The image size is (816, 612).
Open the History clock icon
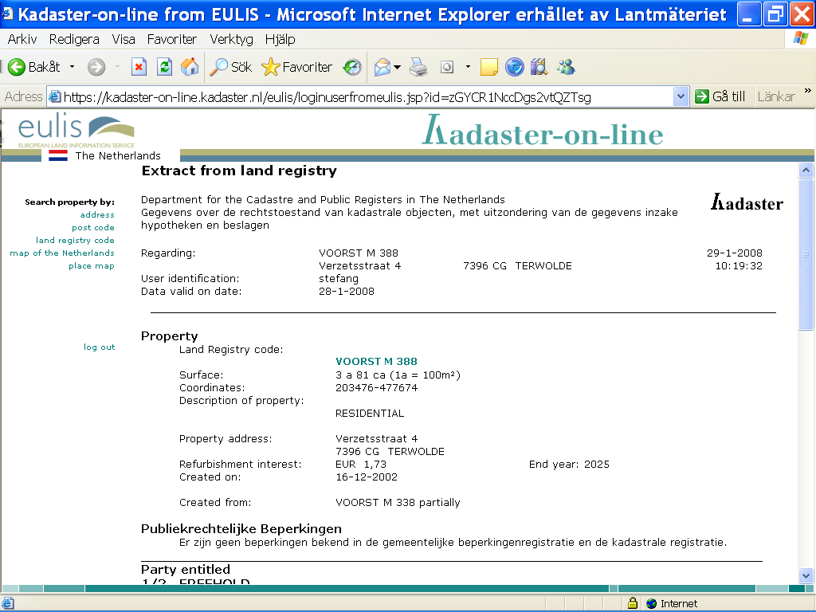(352, 67)
